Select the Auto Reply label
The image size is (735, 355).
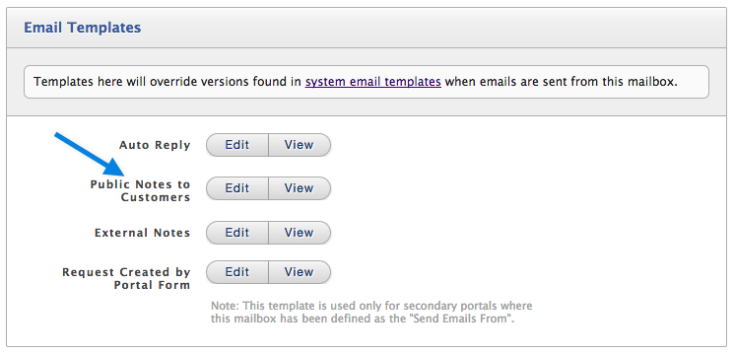[155, 145]
